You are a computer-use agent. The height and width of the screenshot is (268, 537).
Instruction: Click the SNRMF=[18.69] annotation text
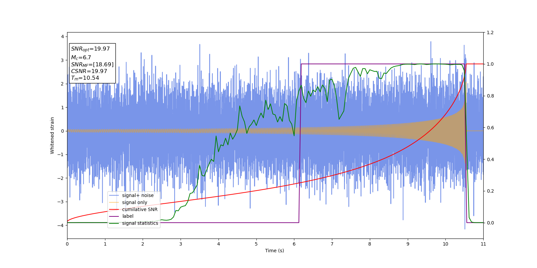(92, 64)
